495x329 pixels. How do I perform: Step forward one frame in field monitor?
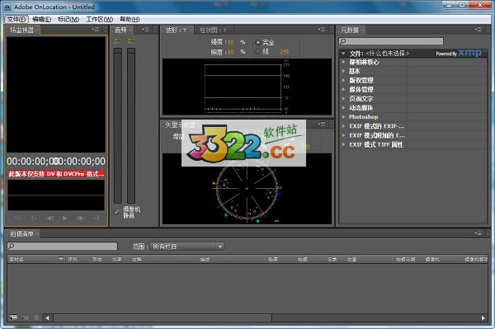[x=80, y=218]
